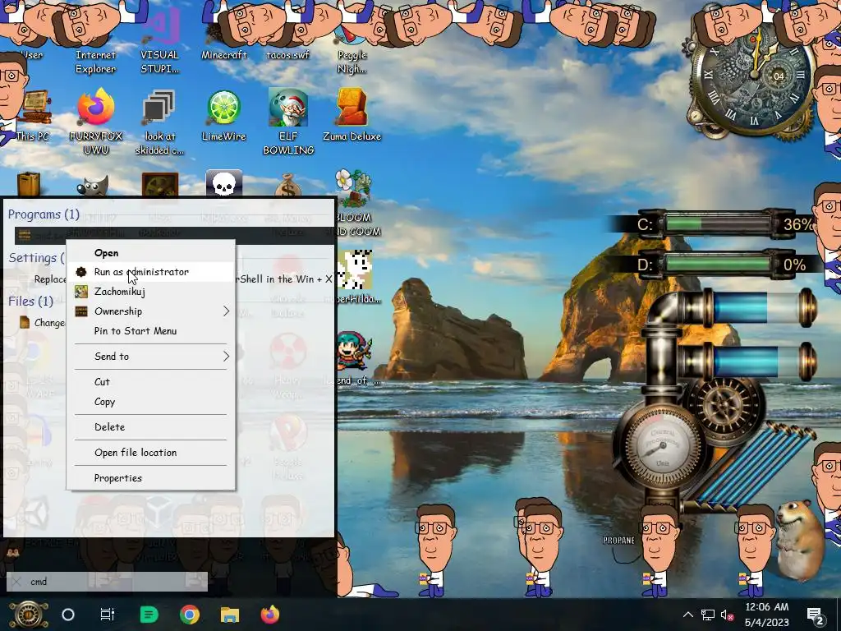Launch Minecraft from the desktop
841x631 pixels.
(223, 43)
